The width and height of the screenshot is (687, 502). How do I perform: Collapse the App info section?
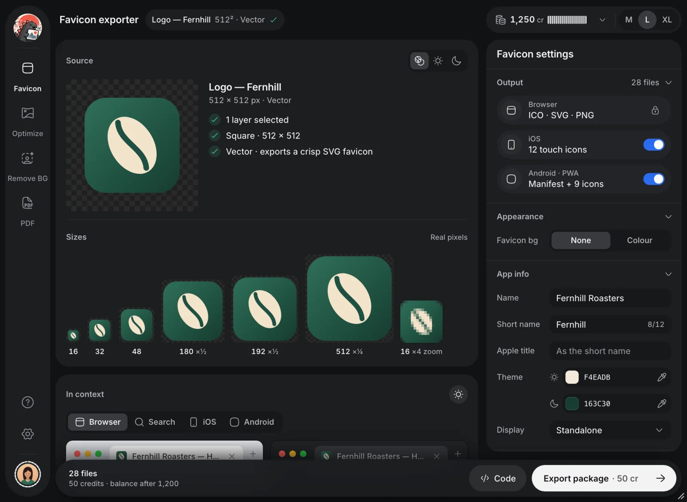[669, 274]
